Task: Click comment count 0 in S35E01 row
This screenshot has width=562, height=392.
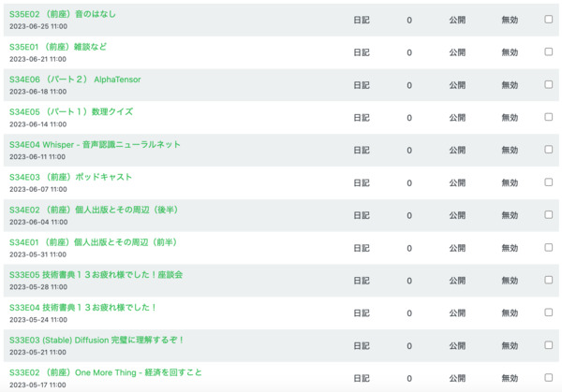Action: (x=409, y=53)
